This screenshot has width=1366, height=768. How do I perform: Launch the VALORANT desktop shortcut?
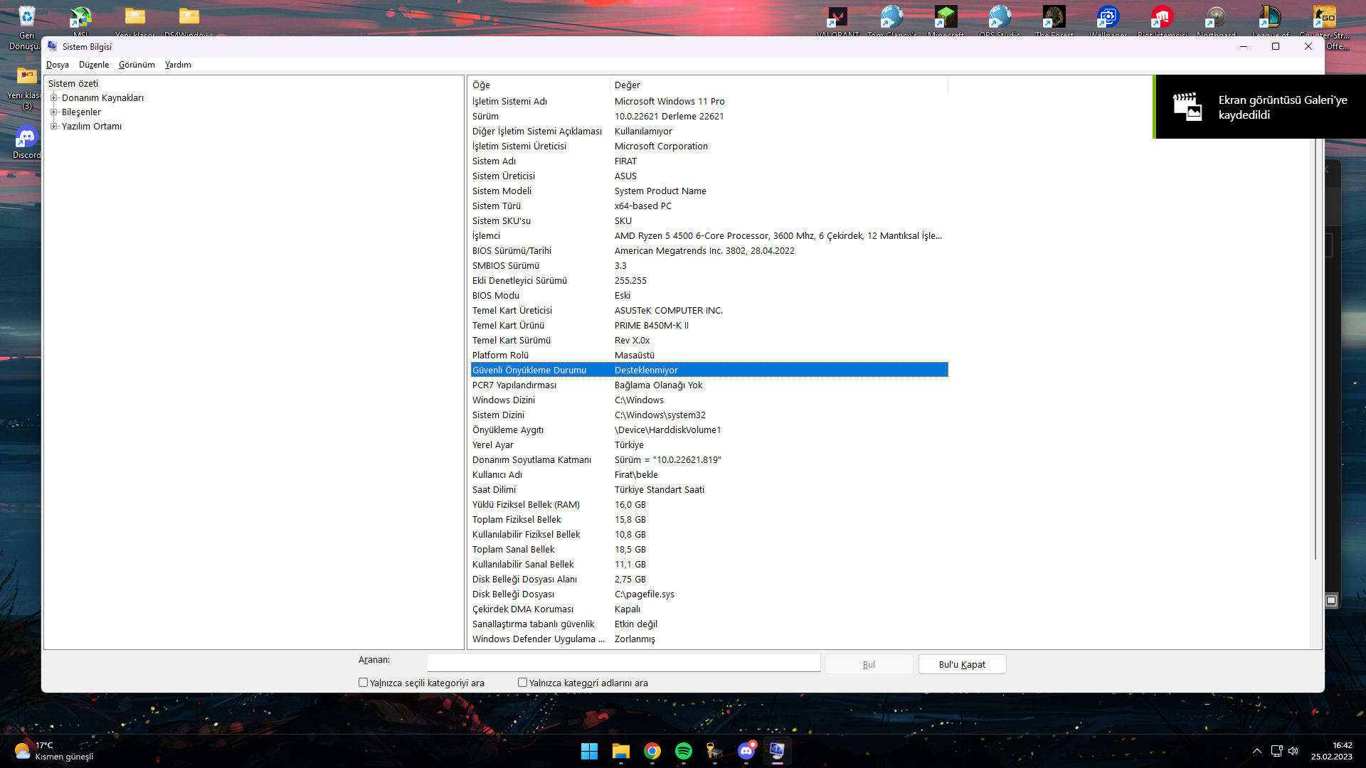(x=837, y=20)
